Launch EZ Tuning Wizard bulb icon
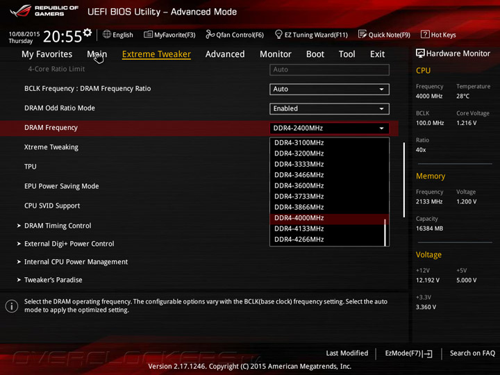The image size is (500, 375). click(x=278, y=35)
